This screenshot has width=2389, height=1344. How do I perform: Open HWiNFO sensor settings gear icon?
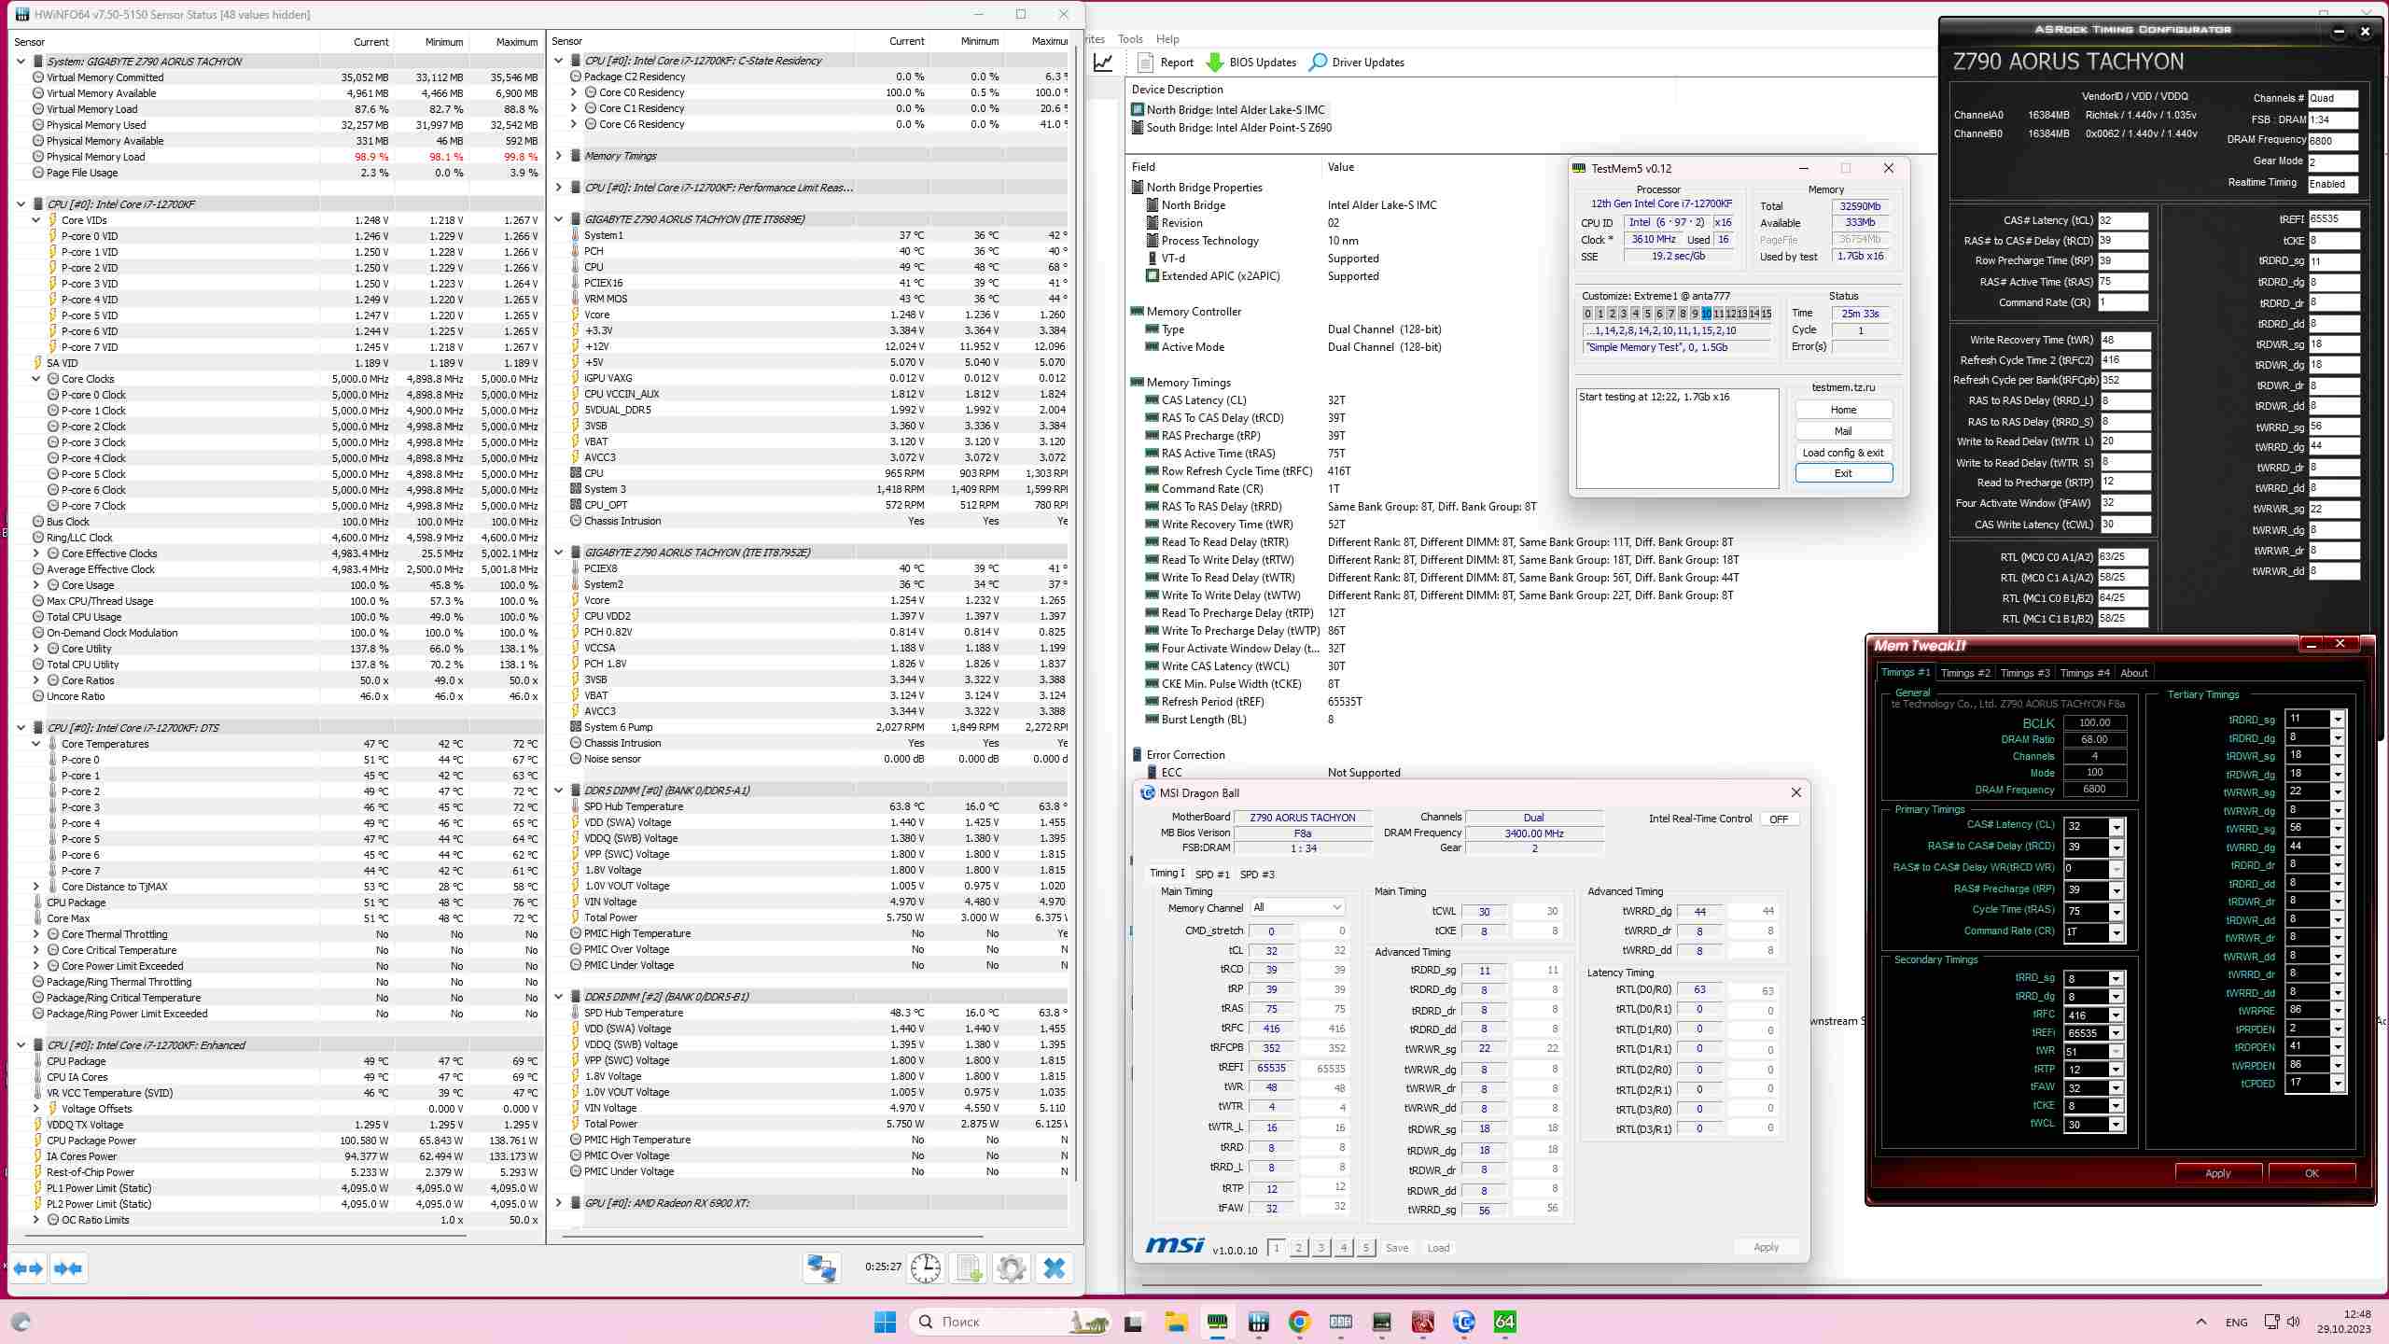coord(1011,1268)
